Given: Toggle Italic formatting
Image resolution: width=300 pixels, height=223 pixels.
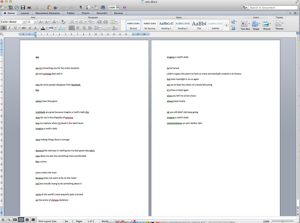Looking at the screenshot, I should [10, 28].
